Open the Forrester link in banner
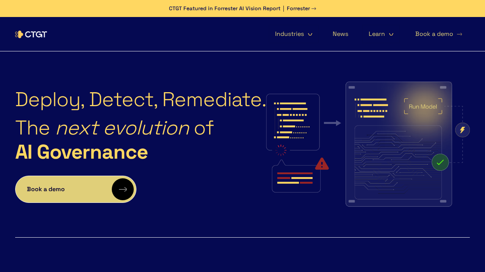 pos(298,9)
